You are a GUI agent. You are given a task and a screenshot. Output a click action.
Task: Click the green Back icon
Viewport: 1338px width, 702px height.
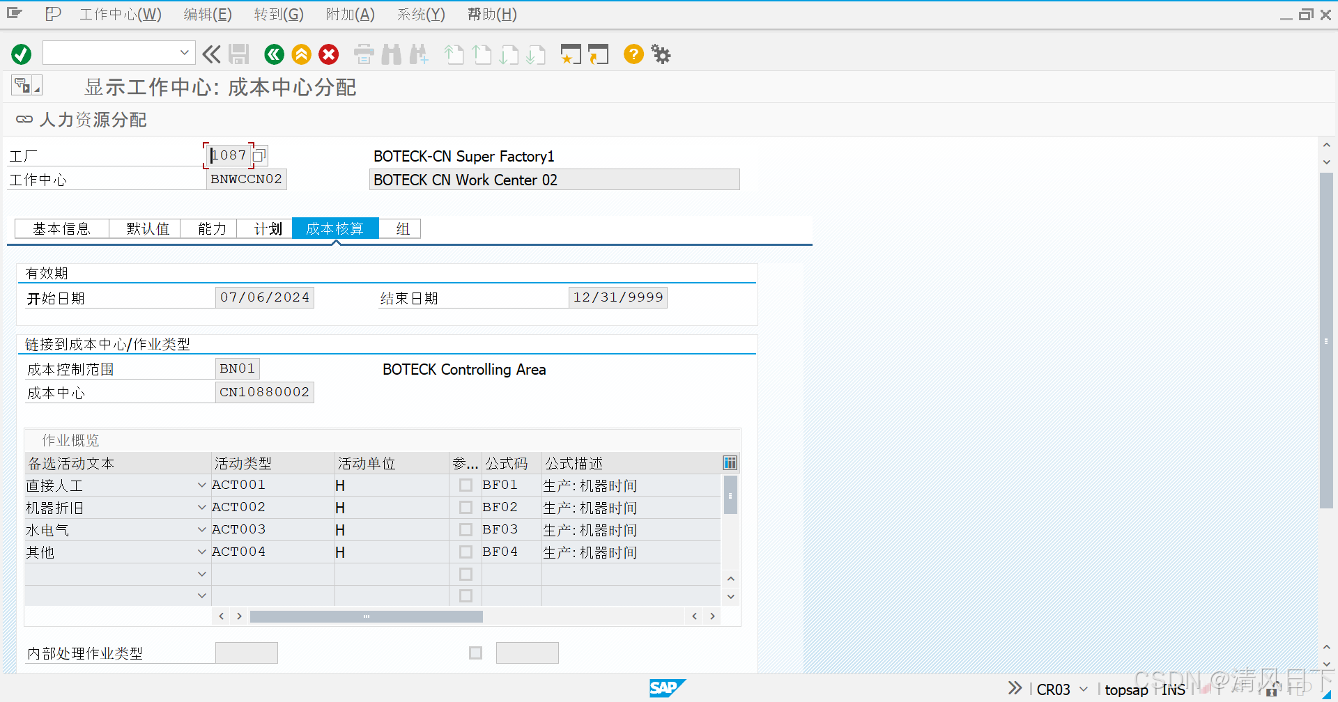pyautogui.click(x=275, y=54)
